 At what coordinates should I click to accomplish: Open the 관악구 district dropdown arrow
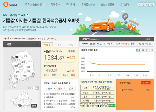(37, 88)
